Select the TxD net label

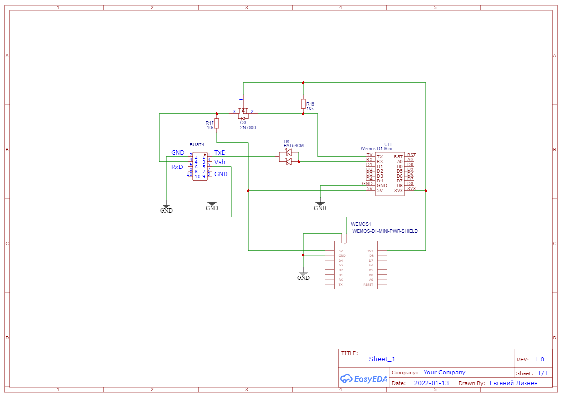220,153
